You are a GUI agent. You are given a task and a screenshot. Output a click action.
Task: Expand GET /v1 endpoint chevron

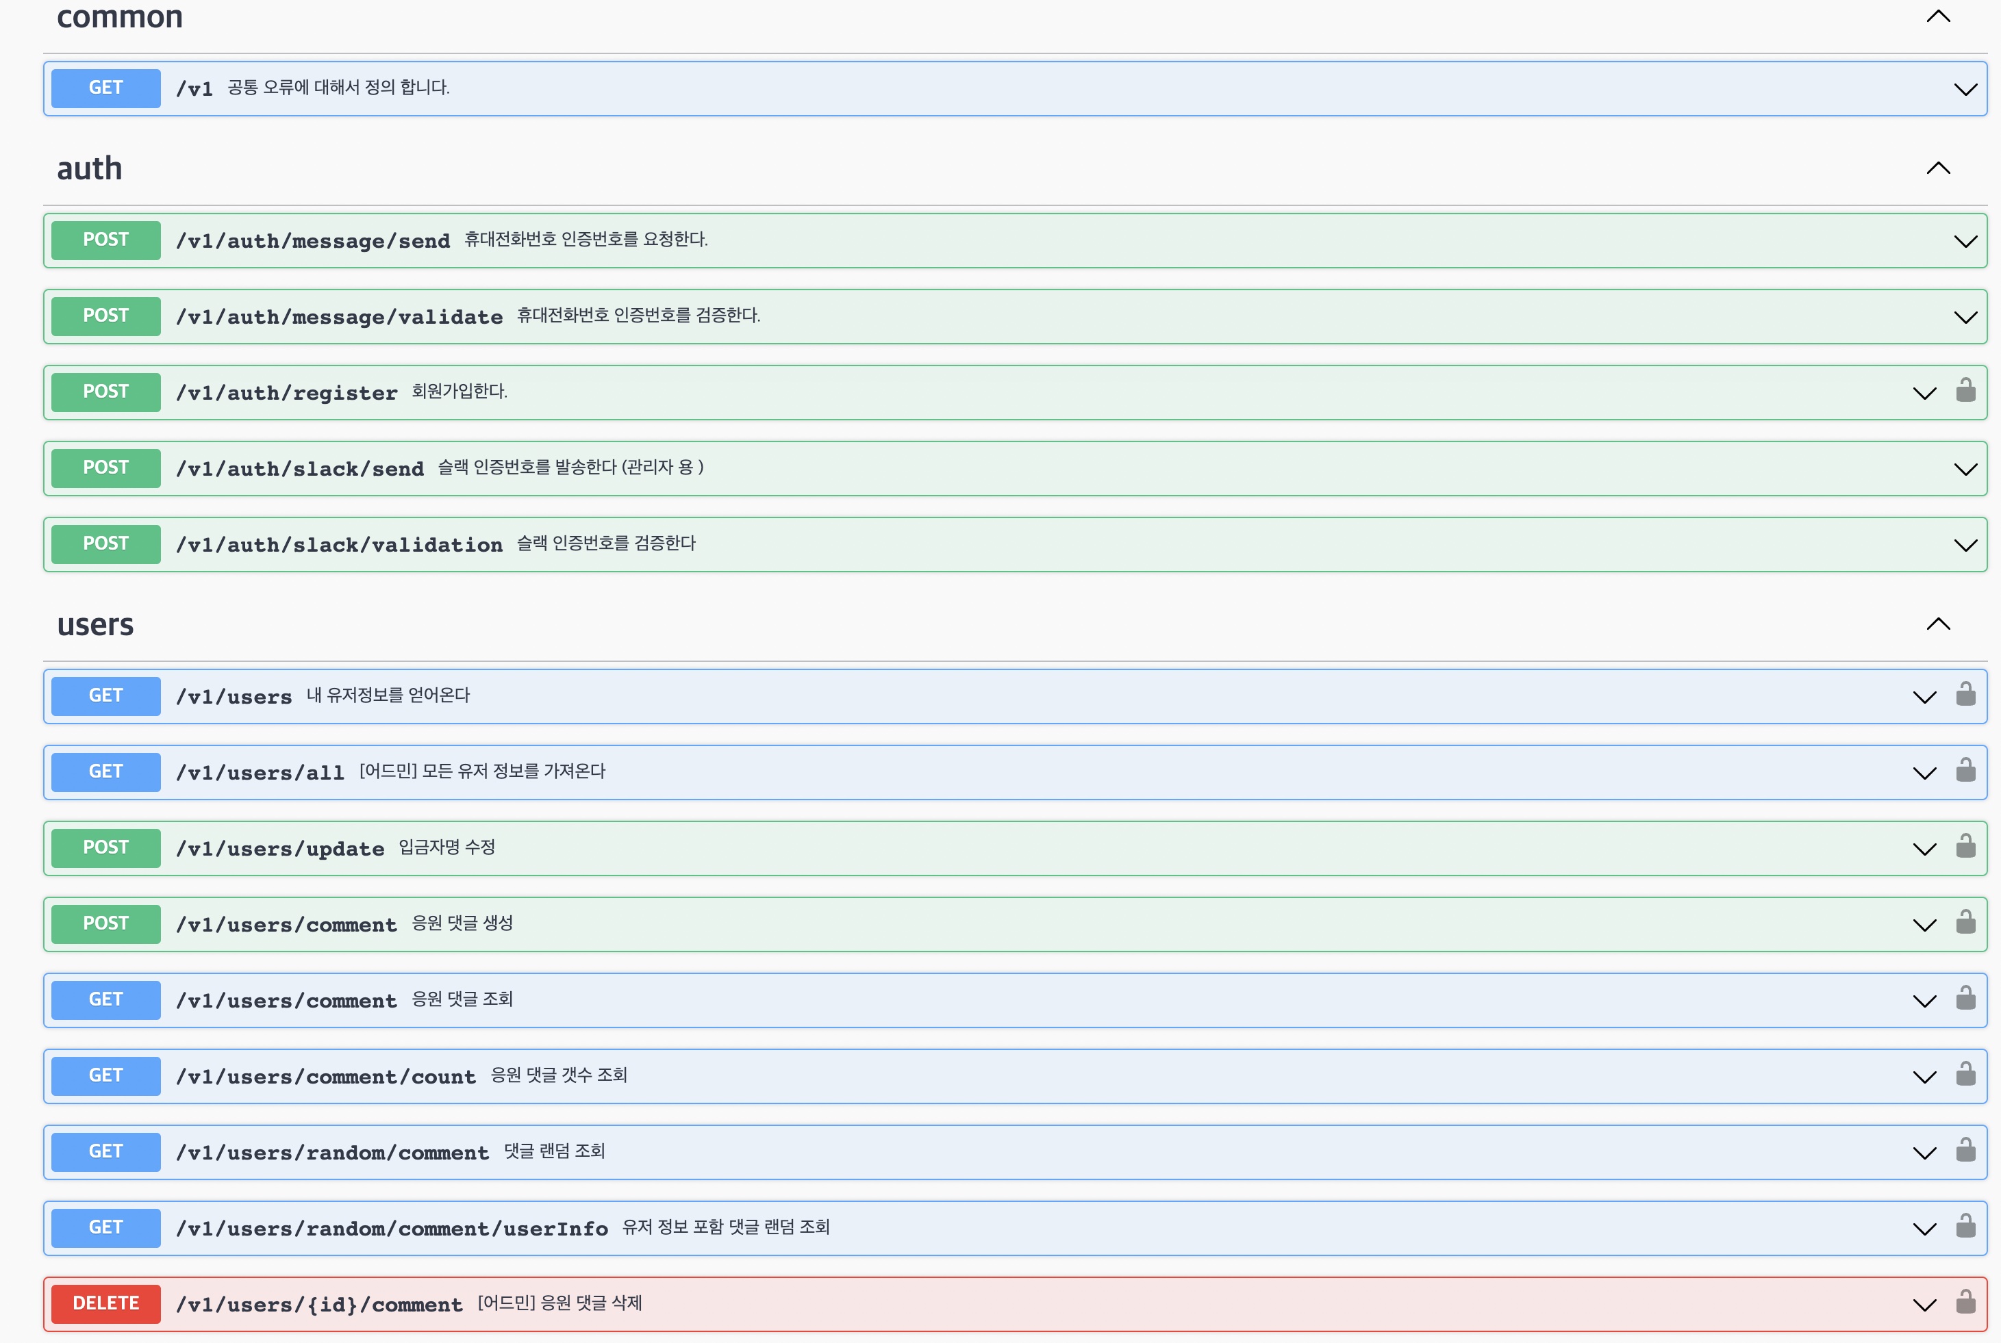point(1965,89)
